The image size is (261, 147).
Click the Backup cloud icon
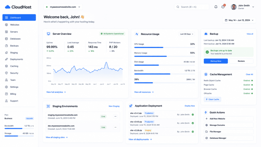coord(206,34)
